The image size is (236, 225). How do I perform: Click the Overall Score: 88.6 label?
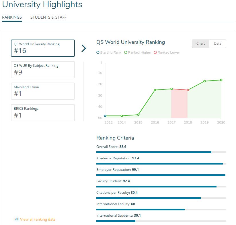111,147
